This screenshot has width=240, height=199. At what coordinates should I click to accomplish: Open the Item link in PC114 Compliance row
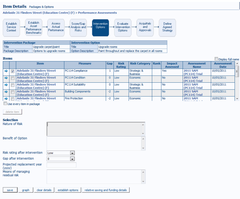[36, 72]
